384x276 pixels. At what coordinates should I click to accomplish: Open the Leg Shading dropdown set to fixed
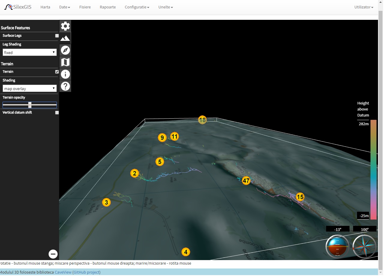point(29,53)
